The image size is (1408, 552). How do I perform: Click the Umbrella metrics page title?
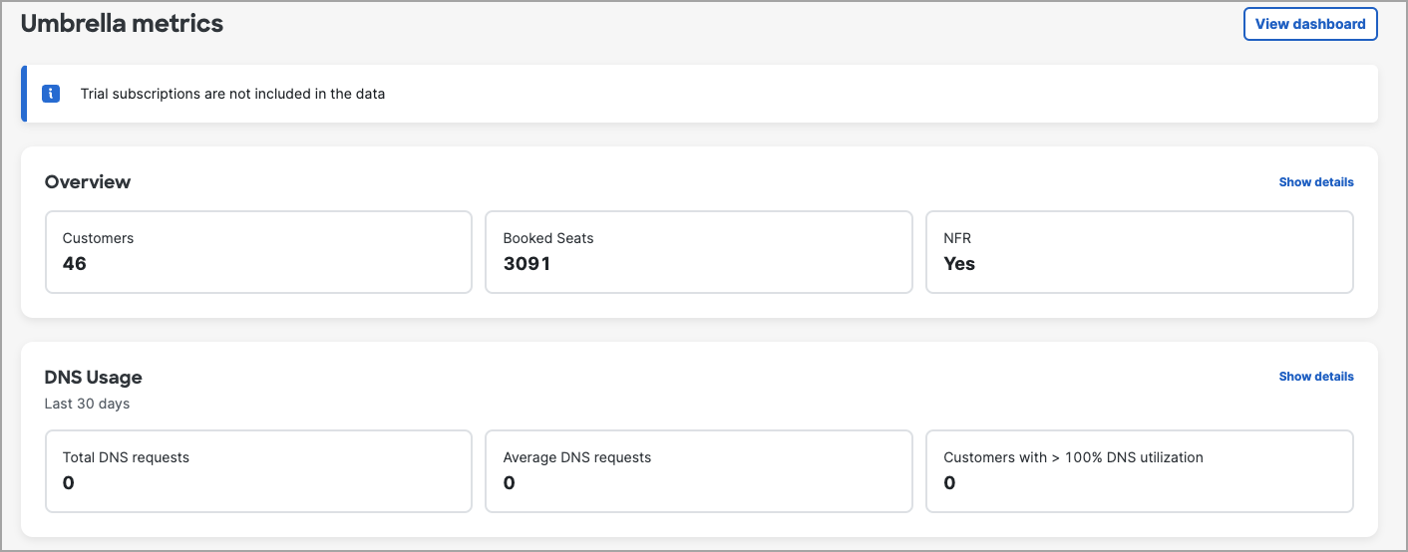pyautogui.click(x=122, y=24)
